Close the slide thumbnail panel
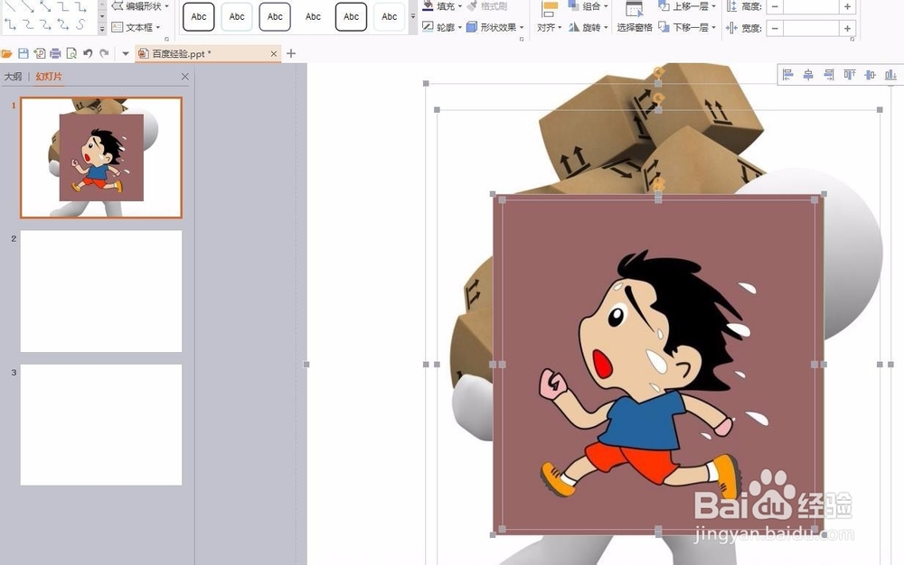The width and height of the screenshot is (904, 565). click(185, 77)
